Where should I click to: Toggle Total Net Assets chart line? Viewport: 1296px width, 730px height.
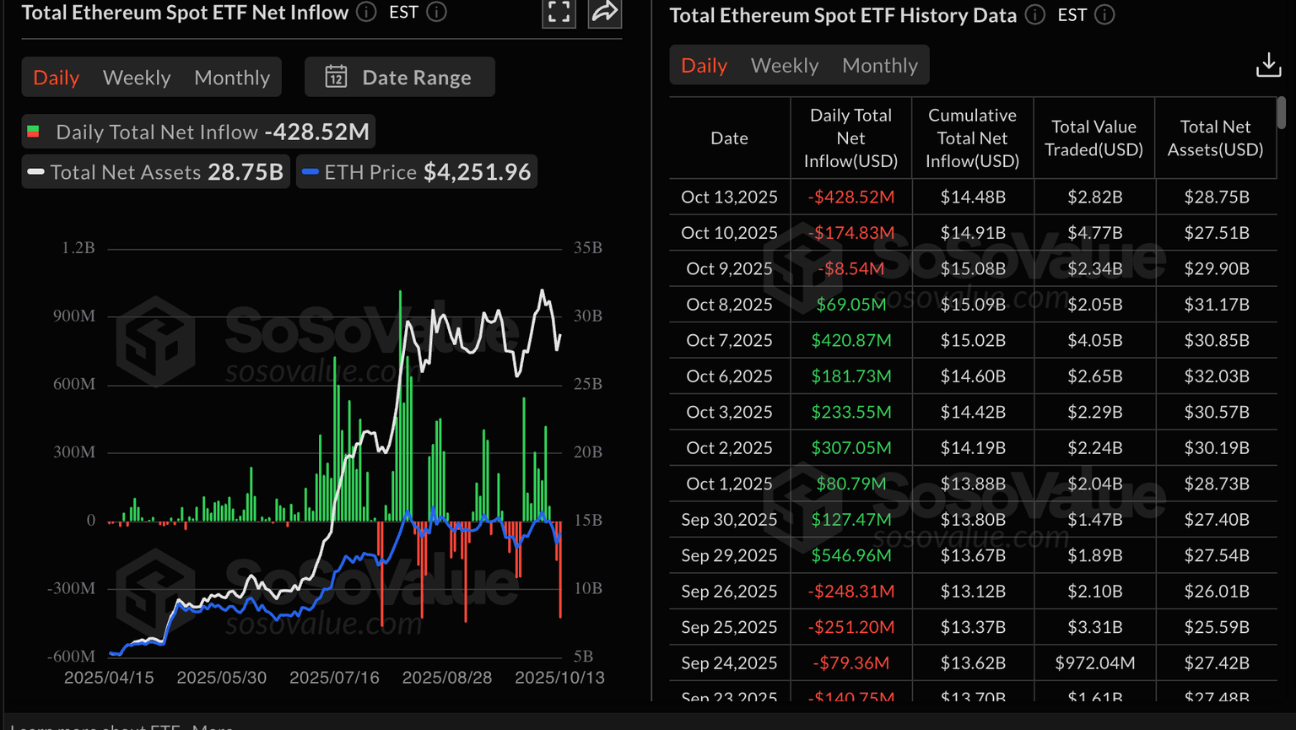pyautogui.click(x=156, y=172)
